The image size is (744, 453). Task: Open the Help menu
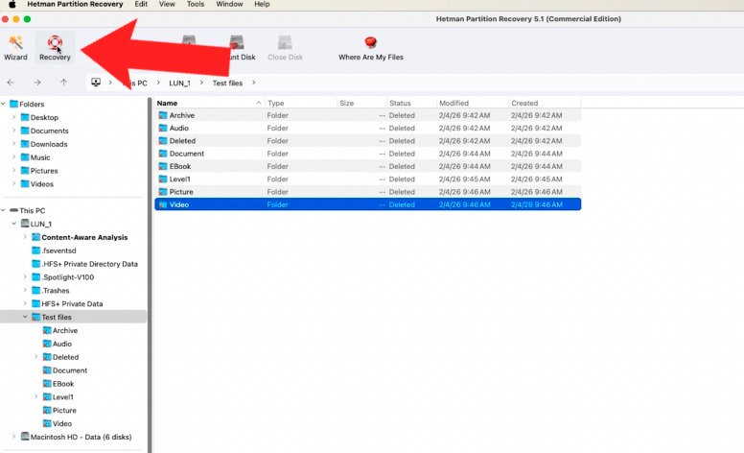click(x=262, y=4)
